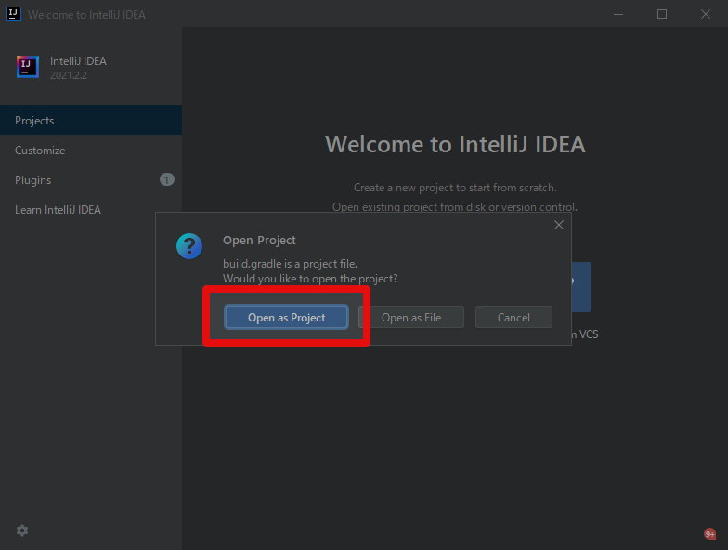Image resolution: width=728 pixels, height=550 pixels.
Task: Maximize the Welcome to IntelliJ IDEA window
Action: click(662, 15)
